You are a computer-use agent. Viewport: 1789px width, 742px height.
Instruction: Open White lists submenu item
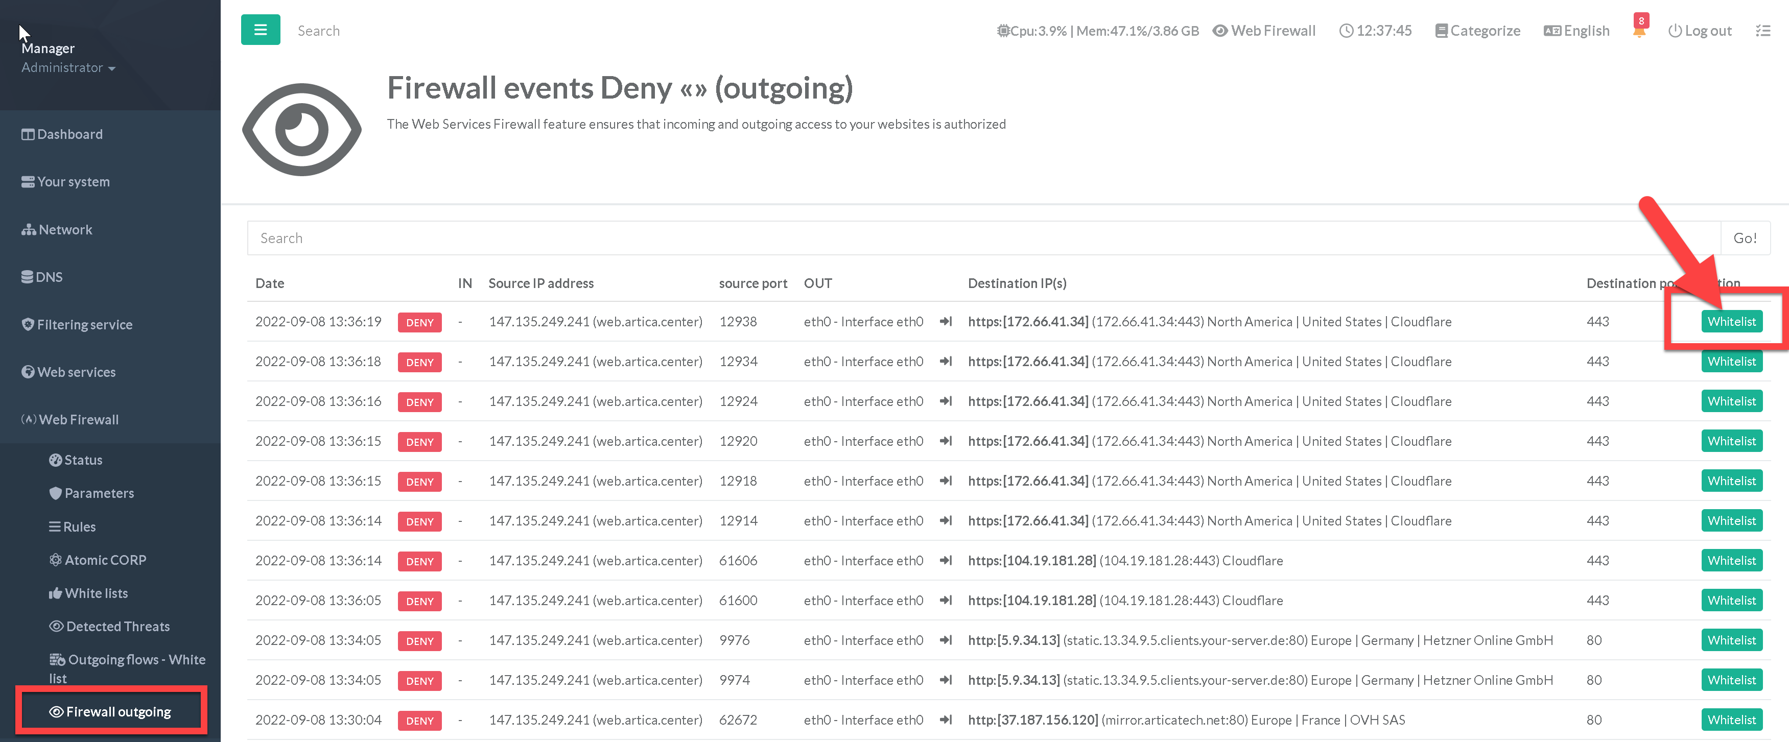point(96,593)
